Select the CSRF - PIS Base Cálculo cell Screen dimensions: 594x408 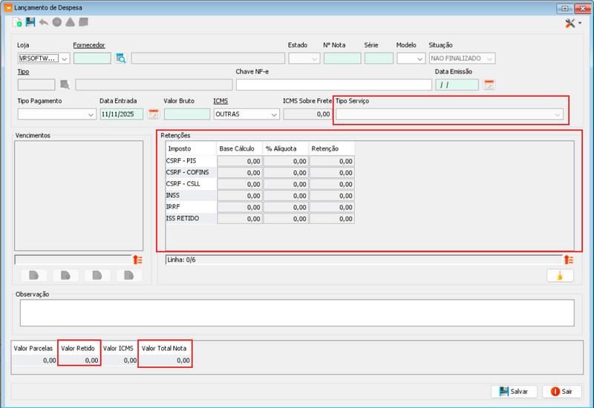tap(238, 160)
